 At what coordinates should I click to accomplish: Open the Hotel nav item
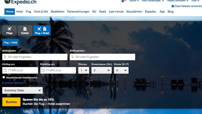pyautogui.click(x=20, y=12)
